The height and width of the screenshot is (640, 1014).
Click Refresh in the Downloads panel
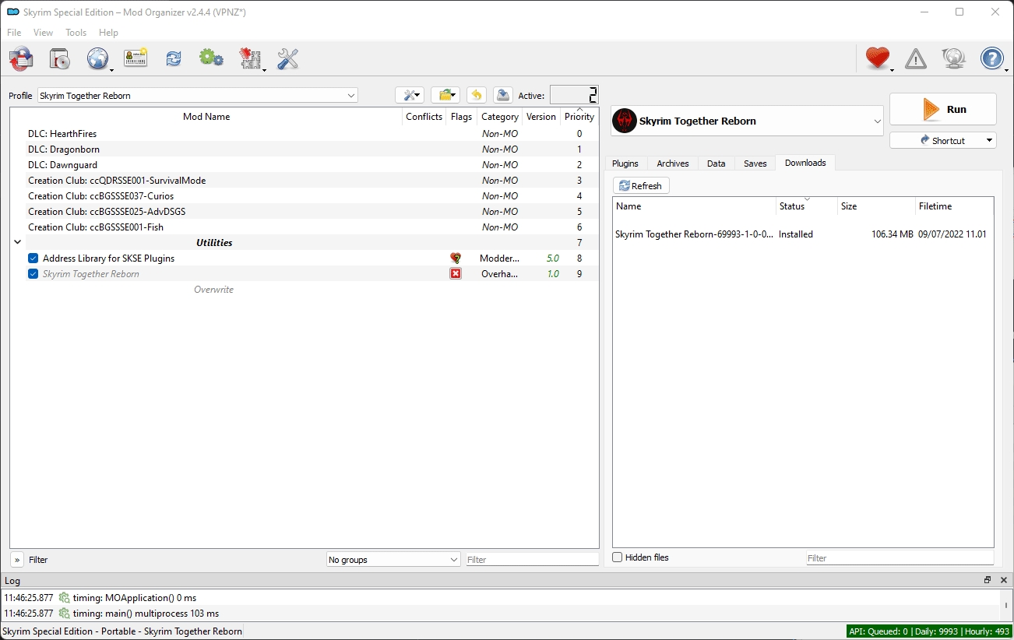click(640, 186)
